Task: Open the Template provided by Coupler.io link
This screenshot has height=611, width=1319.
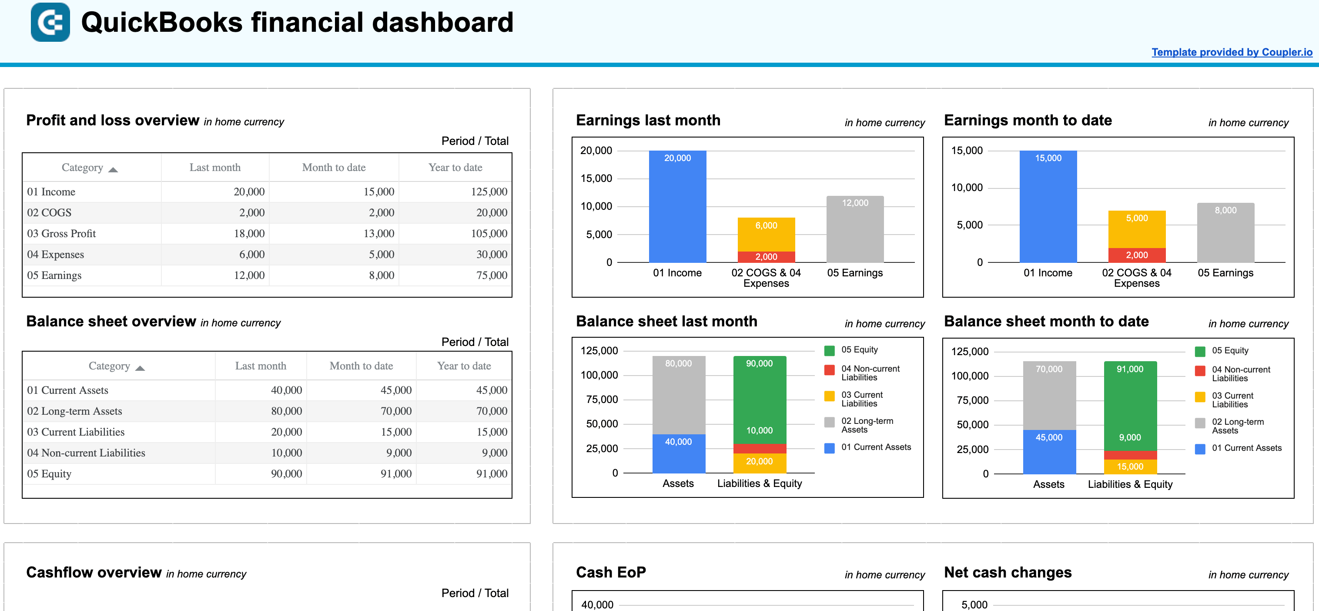Action: click(1232, 52)
